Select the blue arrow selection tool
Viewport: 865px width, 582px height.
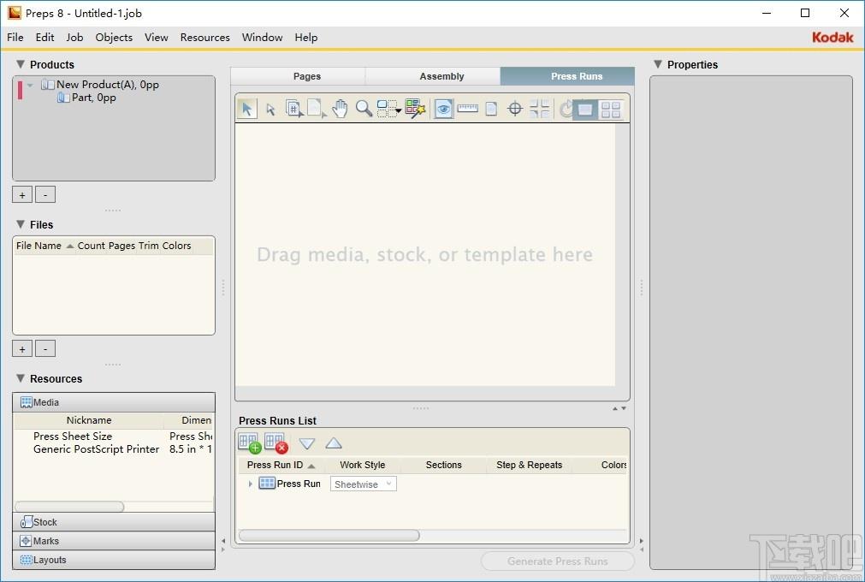(246, 109)
